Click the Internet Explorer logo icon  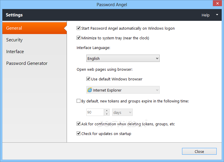[x=90, y=90]
